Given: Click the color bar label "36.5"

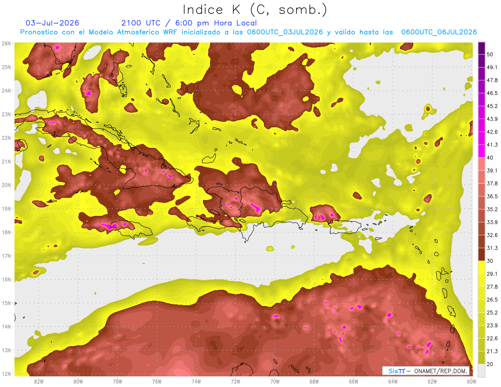Looking at the screenshot, I should click(x=492, y=197).
